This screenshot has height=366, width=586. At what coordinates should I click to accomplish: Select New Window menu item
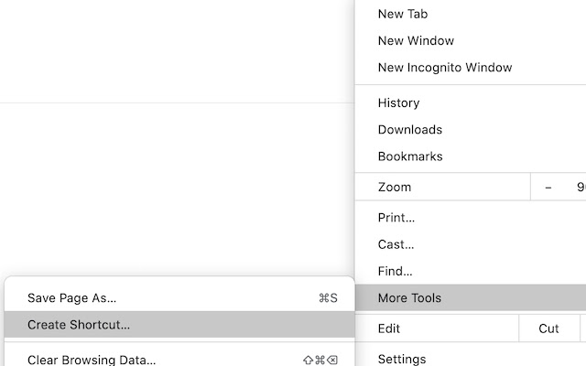click(x=416, y=40)
